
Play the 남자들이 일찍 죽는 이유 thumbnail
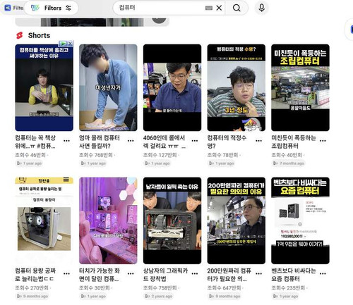coord(172,220)
